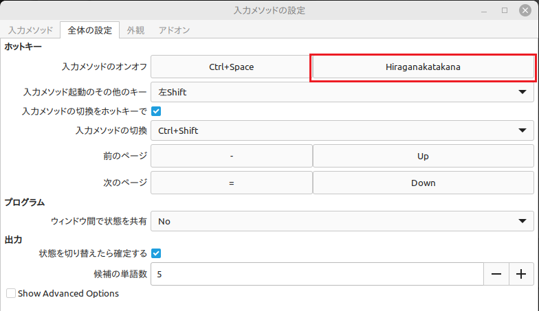Viewport: 539px width, 311px height.
Task: Increase candidate word count with plus
Action: pos(521,274)
